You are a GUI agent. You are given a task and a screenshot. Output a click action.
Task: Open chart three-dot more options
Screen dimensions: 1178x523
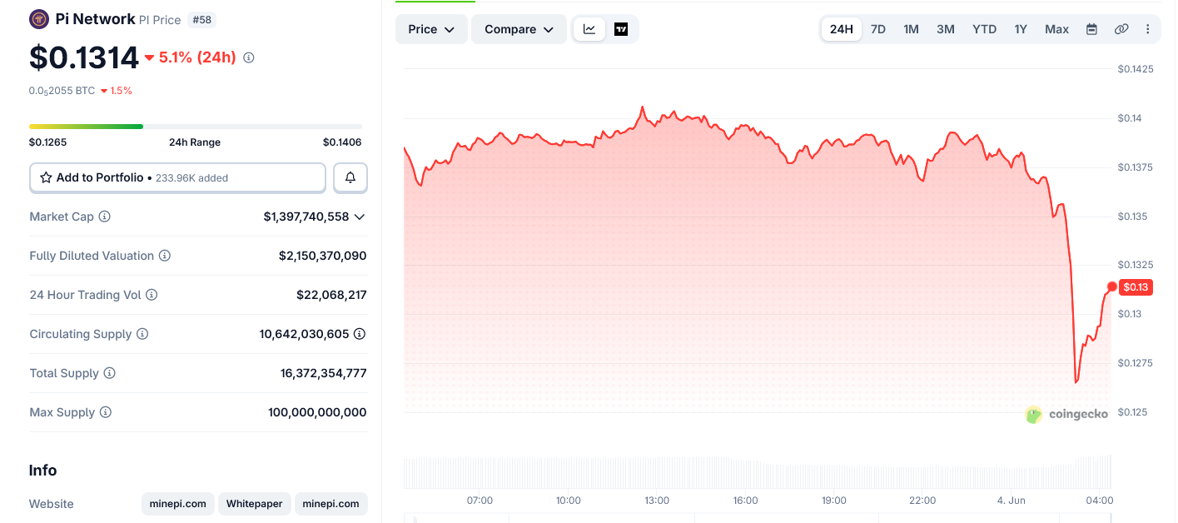pyautogui.click(x=1148, y=29)
